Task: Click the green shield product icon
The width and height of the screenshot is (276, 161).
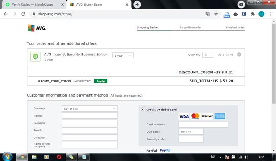Action: [x=35, y=56]
